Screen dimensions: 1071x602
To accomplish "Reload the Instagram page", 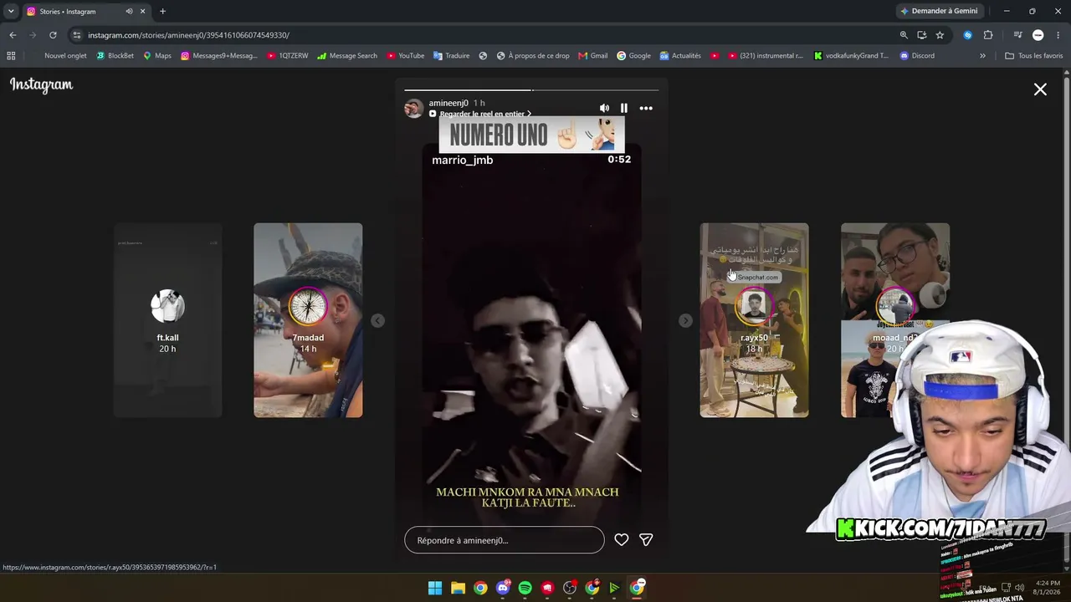I will [x=53, y=35].
